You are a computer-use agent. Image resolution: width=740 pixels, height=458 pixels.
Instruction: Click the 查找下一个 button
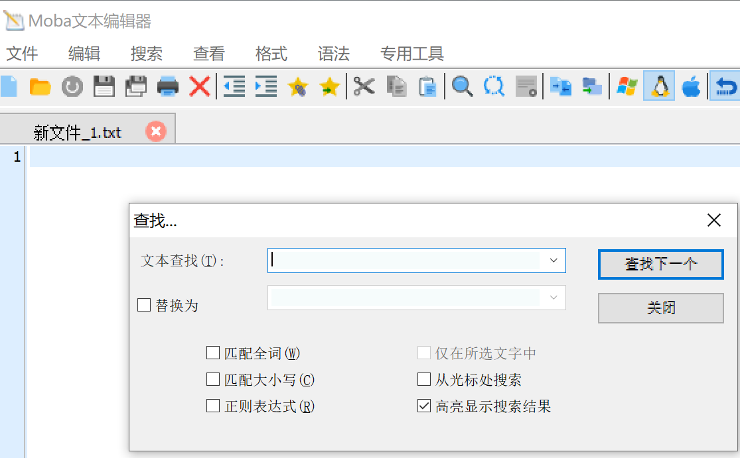(661, 264)
